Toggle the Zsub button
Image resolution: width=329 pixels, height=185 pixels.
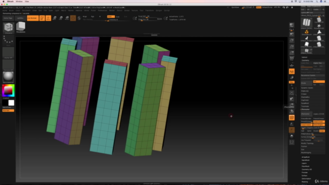coord(118,16)
